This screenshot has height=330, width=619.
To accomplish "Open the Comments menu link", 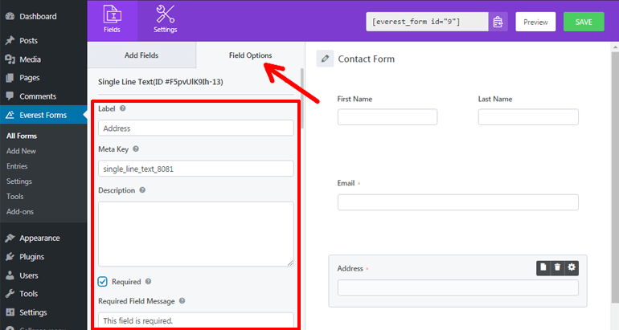I will click(x=38, y=96).
